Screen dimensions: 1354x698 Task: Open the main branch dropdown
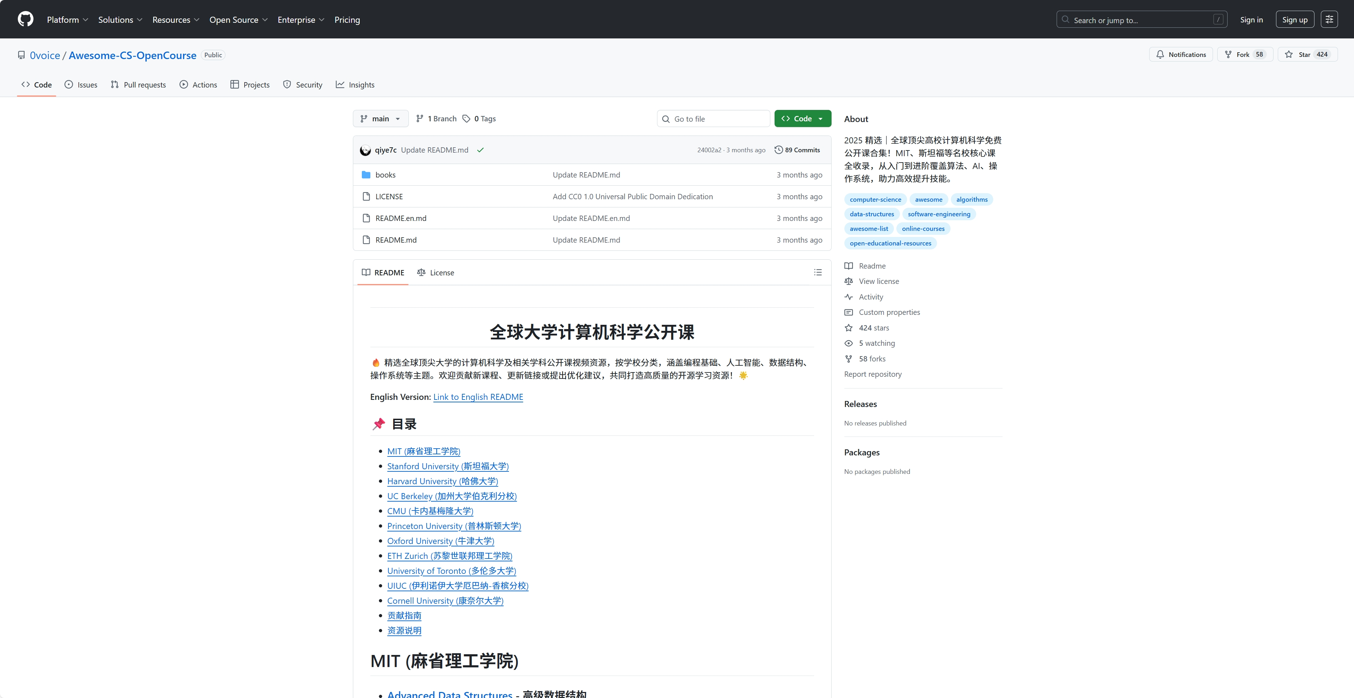[381, 118]
